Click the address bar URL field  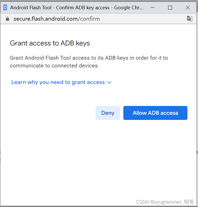[x=77, y=19]
